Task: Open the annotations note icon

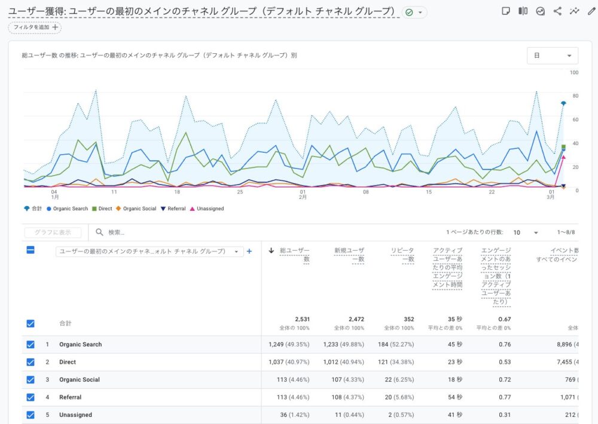Action: (x=506, y=11)
